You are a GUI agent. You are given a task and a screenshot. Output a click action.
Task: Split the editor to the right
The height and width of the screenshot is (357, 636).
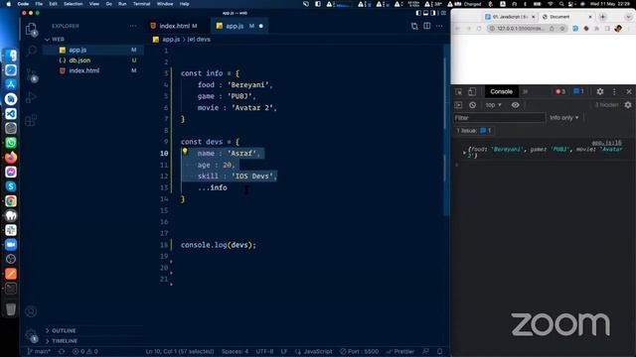point(427,27)
